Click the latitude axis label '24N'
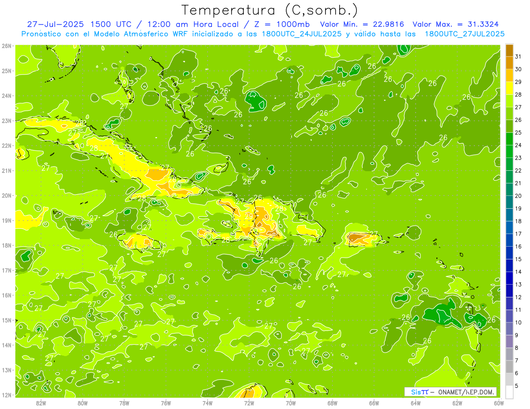530x409 pixels. tap(7, 96)
